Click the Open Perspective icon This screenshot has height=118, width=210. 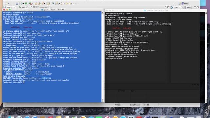[x=179, y=3]
